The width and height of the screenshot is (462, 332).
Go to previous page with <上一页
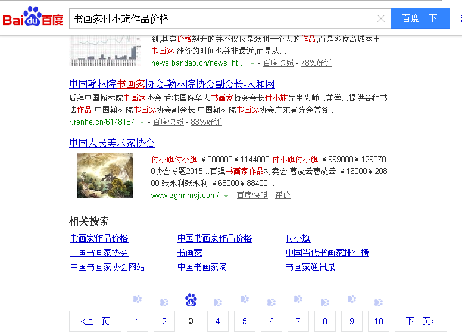point(95,321)
